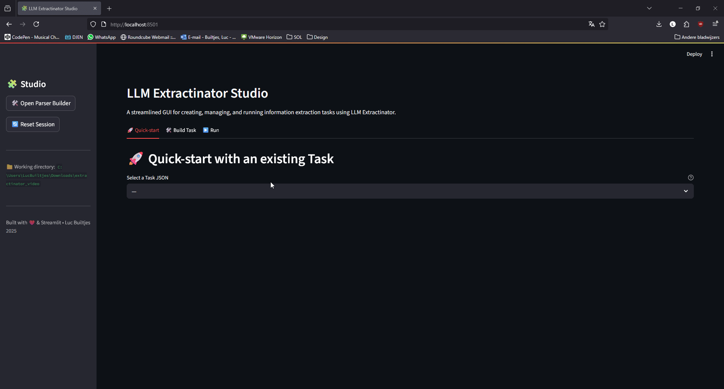Viewport: 724px width, 389px height.
Task: Expand the SOL bookmarks folder
Action: 294,37
